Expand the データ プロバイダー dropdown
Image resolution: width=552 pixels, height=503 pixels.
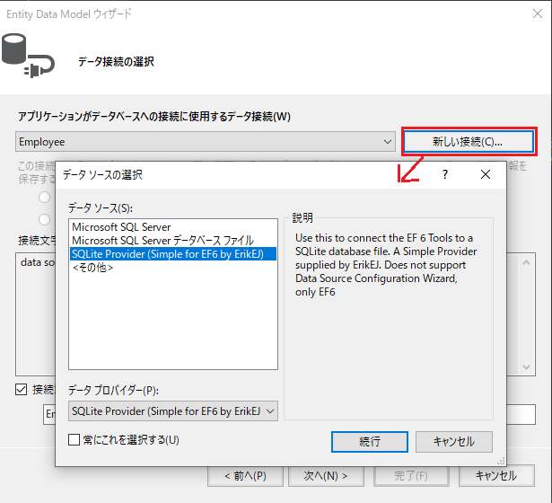[x=173, y=411]
